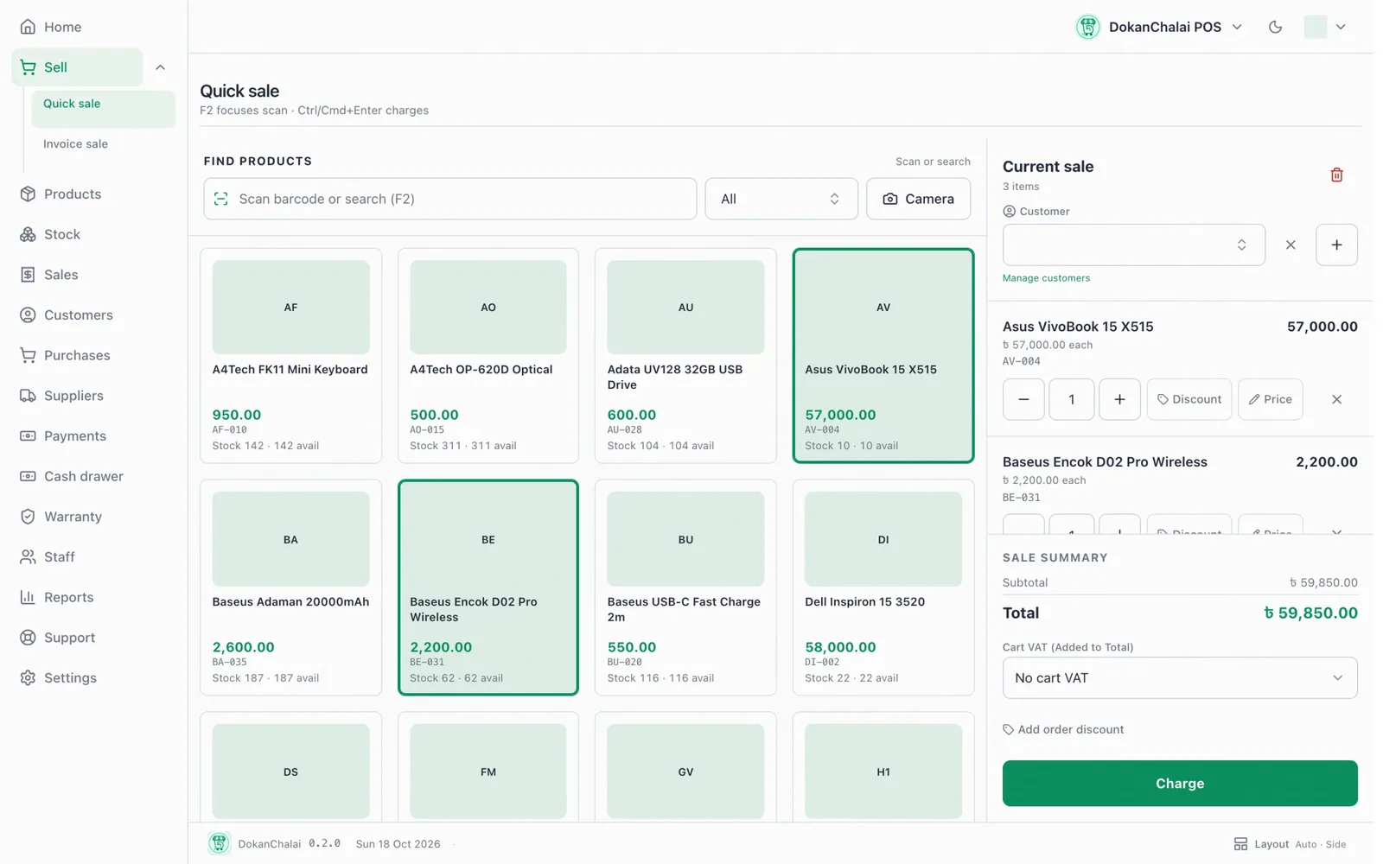Focus the Scan barcode or search field

[450, 199]
